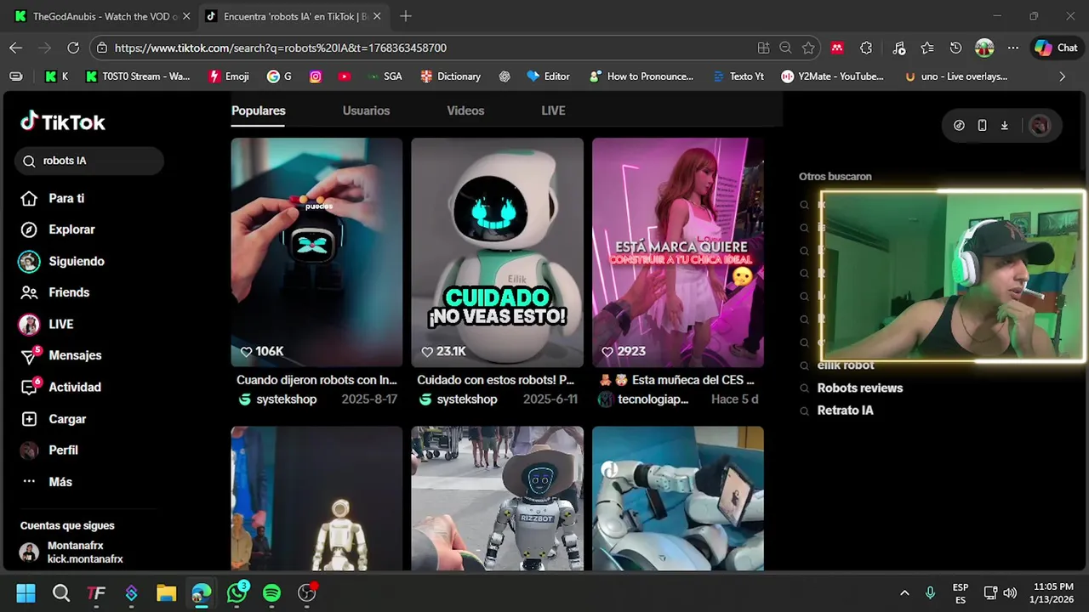Open the media control music icon
1089x612 pixels.
(x=898, y=48)
